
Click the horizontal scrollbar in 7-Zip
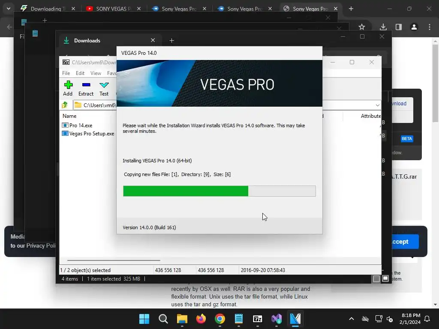114,260
